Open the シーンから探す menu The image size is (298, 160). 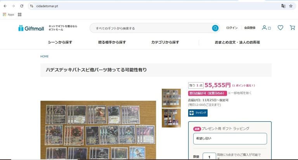click(60, 42)
